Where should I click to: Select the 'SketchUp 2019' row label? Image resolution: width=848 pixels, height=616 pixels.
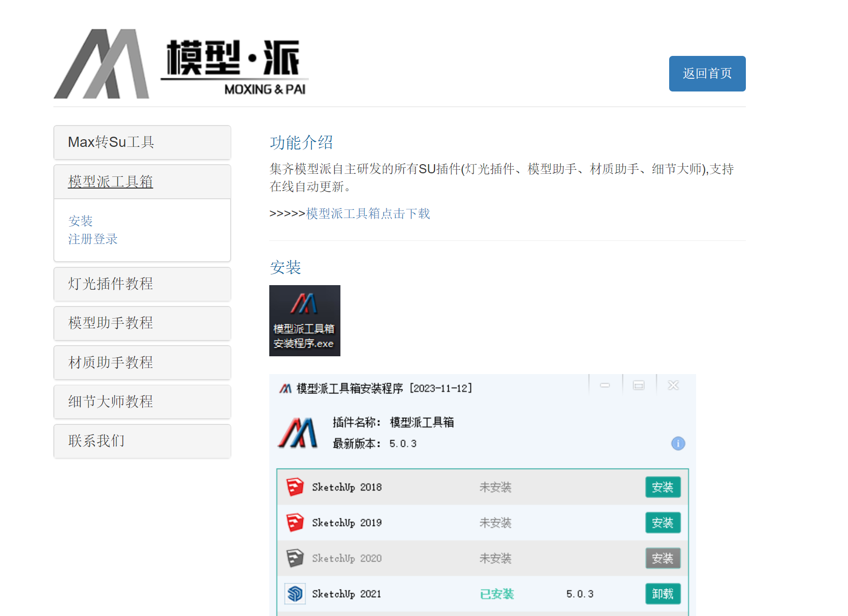[x=347, y=522]
